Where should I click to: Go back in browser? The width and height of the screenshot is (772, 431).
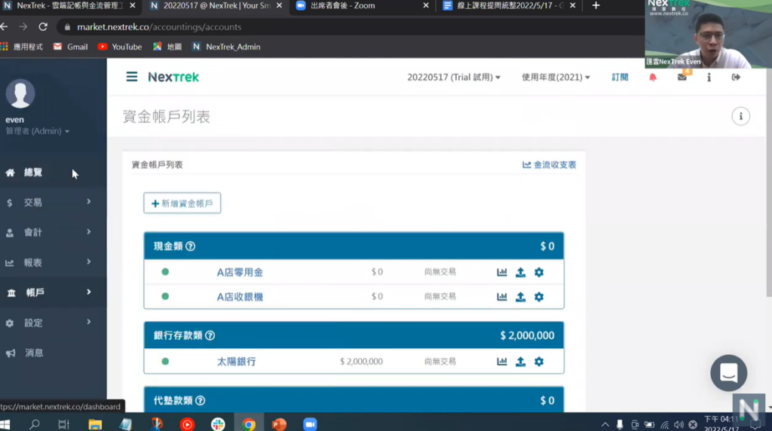[5, 26]
